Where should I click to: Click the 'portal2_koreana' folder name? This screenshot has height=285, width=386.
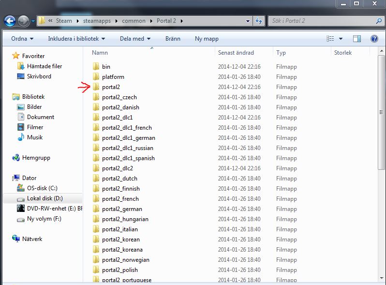click(122, 250)
